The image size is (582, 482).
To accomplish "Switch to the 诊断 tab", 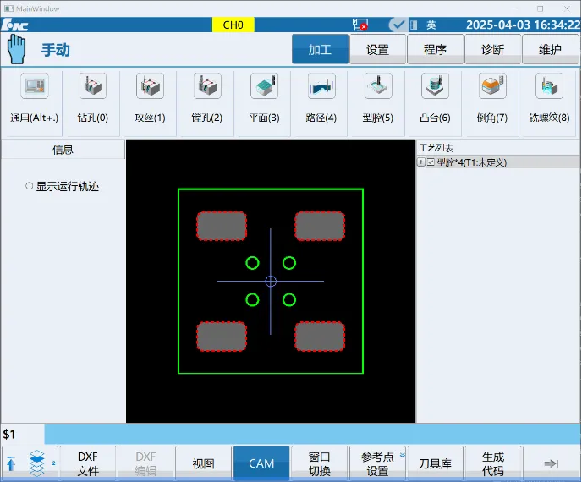I will coord(492,49).
